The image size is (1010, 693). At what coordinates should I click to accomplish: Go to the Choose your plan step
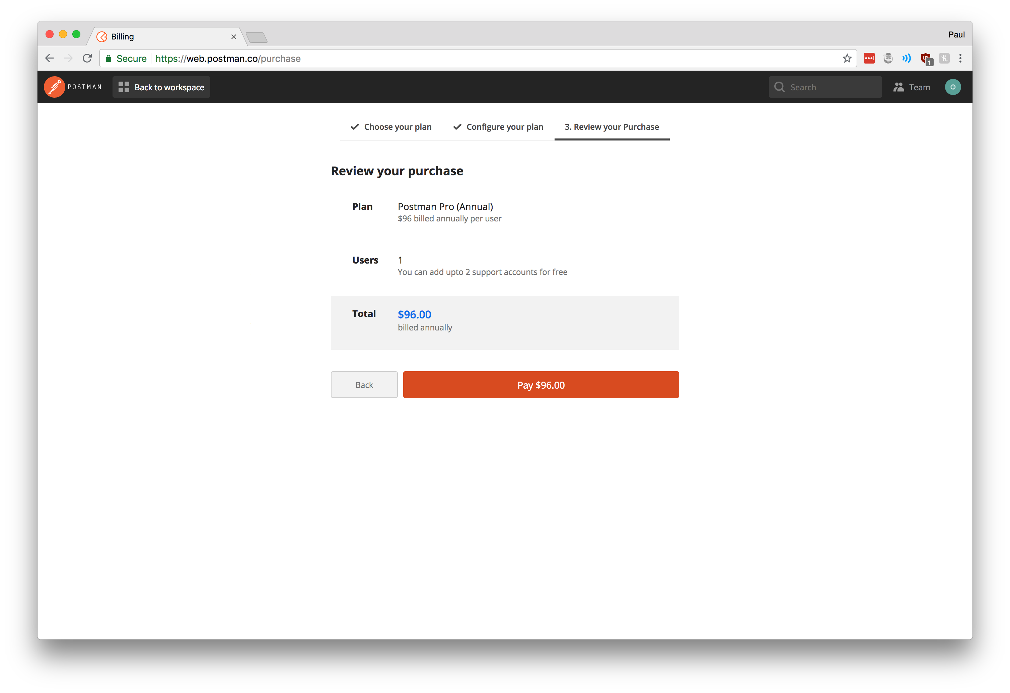point(391,127)
